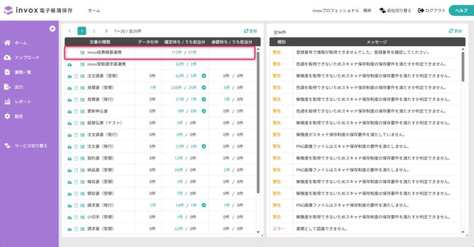The image size is (474, 247).
Task: Click list icon for invox受取請求書連携
Action: (x=82, y=65)
